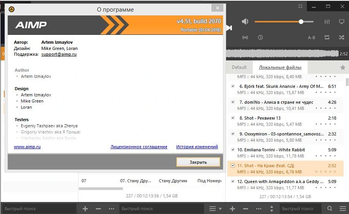Click the support@aimp.ru email link
The width and height of the screenshot is (349, 214).
click(x=59, y=54)
